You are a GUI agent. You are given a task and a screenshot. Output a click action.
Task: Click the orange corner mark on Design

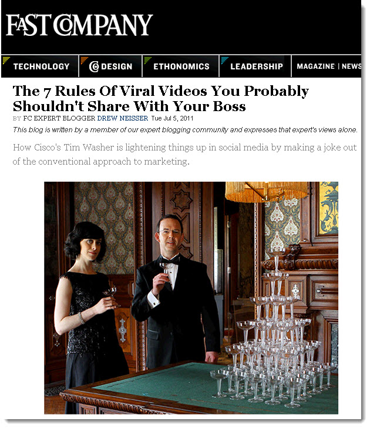coord(84,61)
